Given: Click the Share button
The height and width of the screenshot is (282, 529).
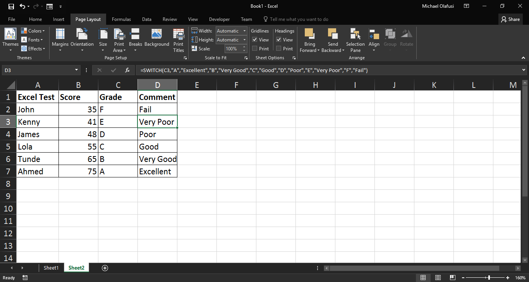Looking at the screenshot, I should pos(510,19).
